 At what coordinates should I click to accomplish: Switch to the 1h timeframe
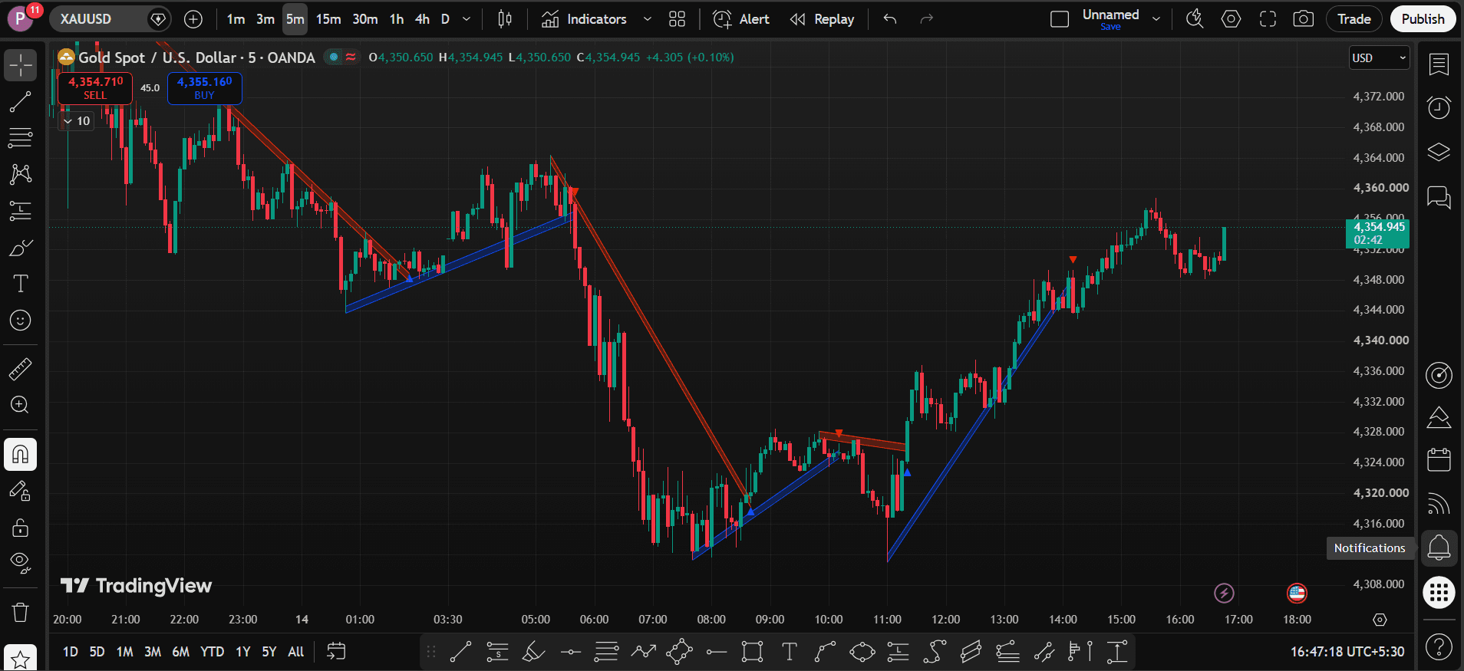coord(397,19)
